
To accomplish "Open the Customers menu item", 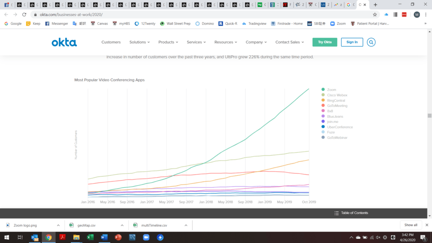I will tap(111, 42).
